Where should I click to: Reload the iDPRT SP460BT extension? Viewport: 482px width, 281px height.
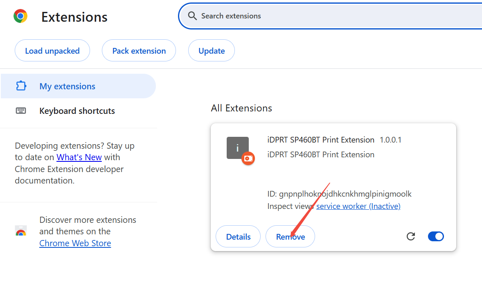click(411, 236)
